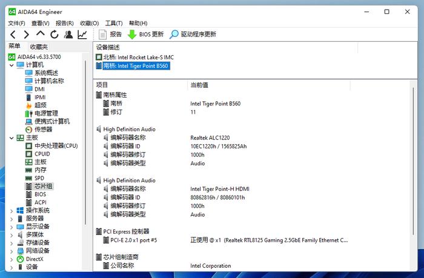The width and height of the screenshot is (424, 278).
Task: Click the BIOS 更新 button
Action: [145, 35]
